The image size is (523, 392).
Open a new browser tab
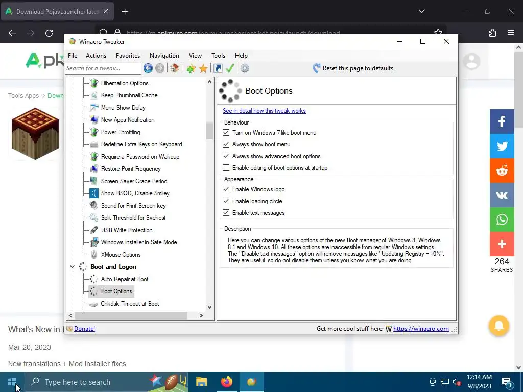coord(125,12)
